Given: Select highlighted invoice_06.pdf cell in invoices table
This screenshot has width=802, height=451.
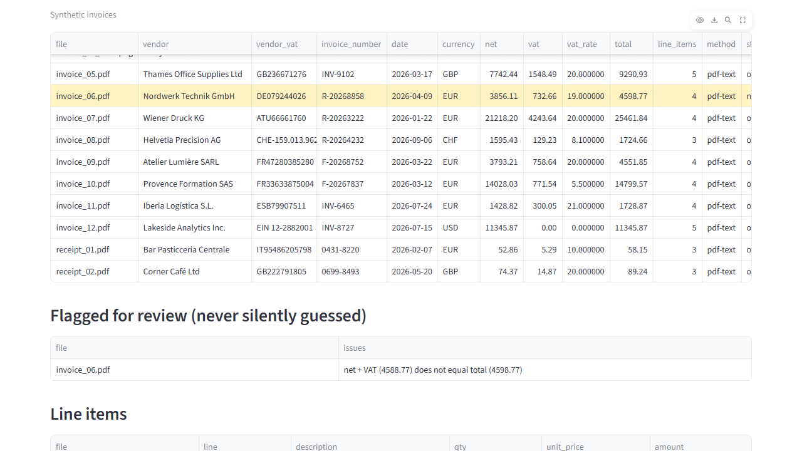Looking at the screenshot, I should pos(95,96).
